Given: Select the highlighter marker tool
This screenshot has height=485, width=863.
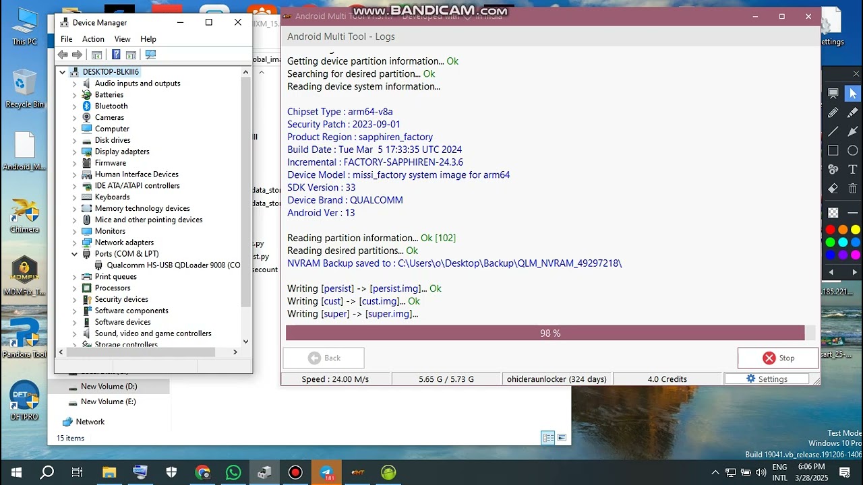Looking at the screenshot, I should point(853,112).
